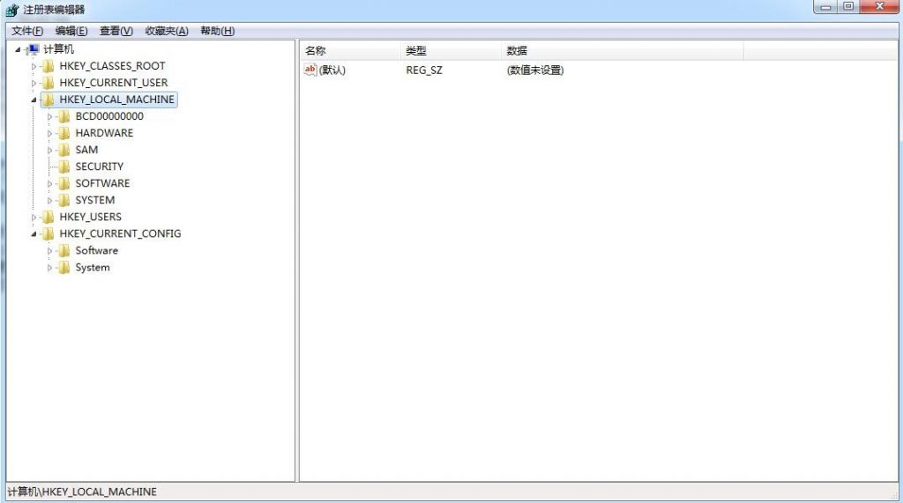The image size is (903, 503).
Task: Click the computer icon at tree root
Action: tap(33, 49)
